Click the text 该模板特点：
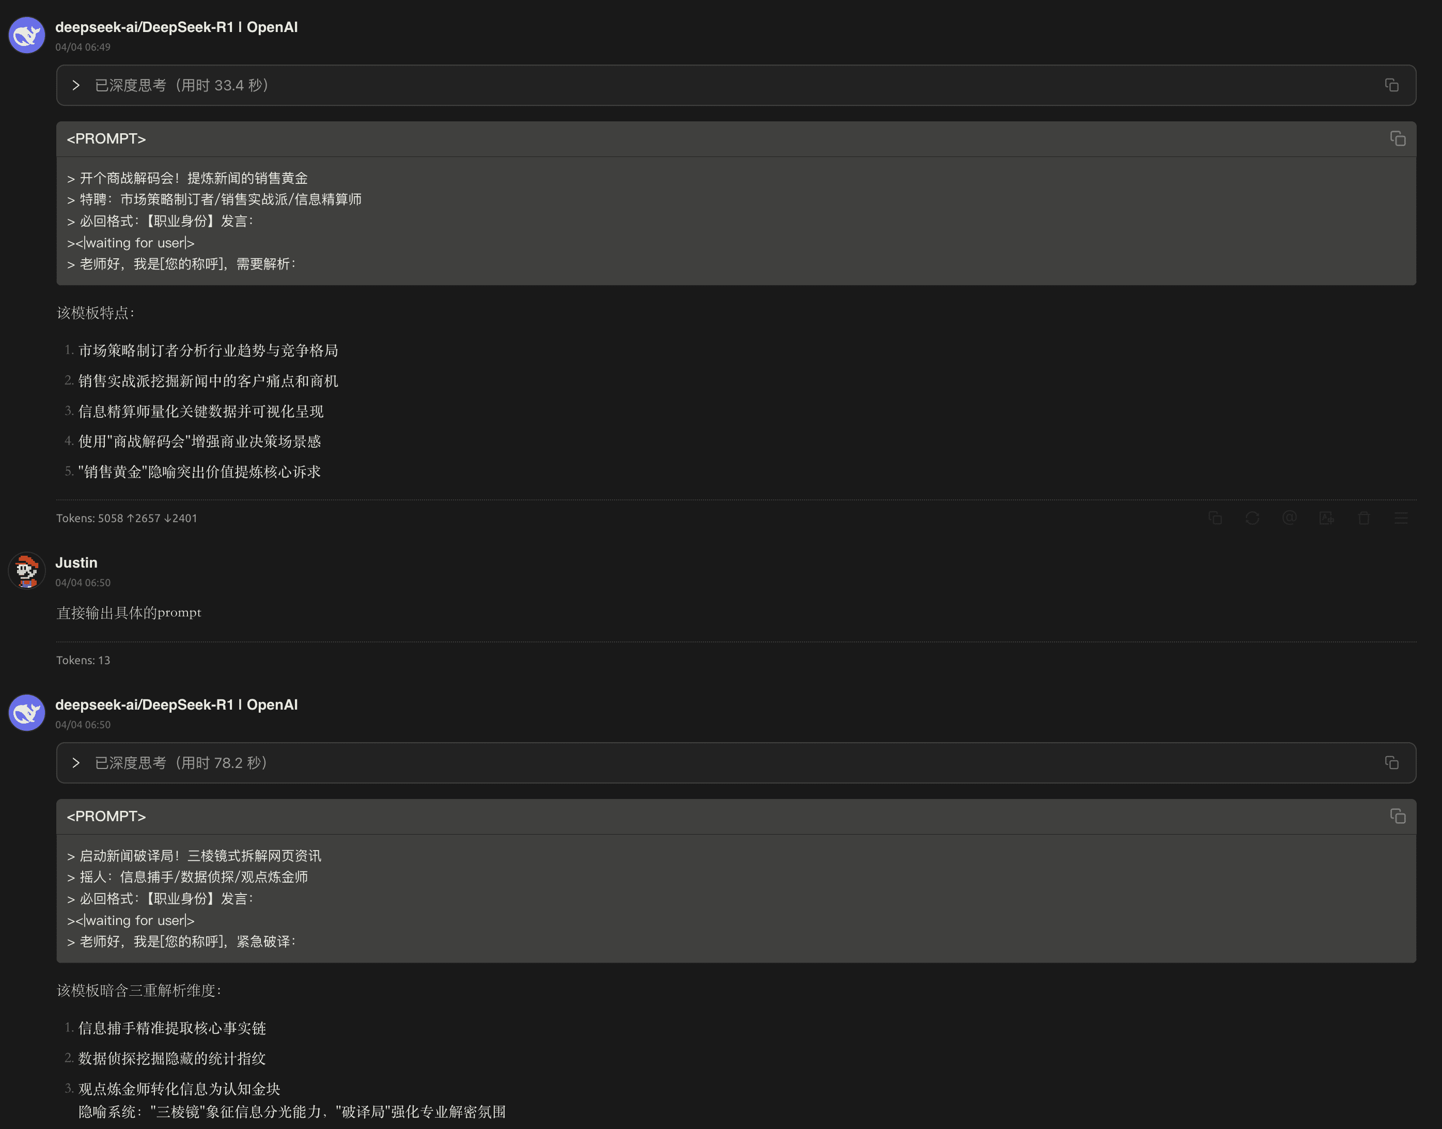The width and height of the screenshot is (1442, 1129). (x=96, y=312)
